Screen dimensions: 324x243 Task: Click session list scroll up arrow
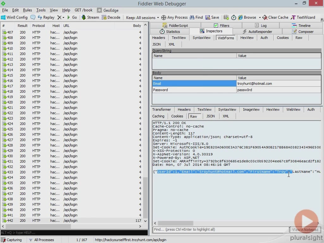(x=146, y=25)
